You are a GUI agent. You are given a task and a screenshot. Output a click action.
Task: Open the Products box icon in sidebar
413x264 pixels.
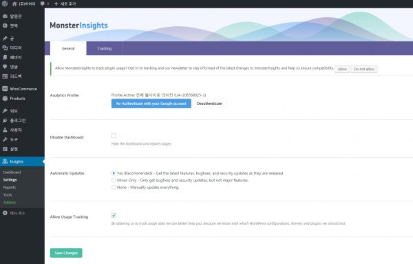[5, 99]
